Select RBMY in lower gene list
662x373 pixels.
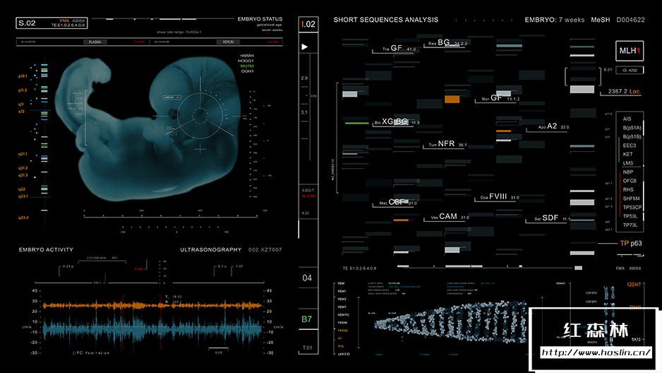(342, 307)
